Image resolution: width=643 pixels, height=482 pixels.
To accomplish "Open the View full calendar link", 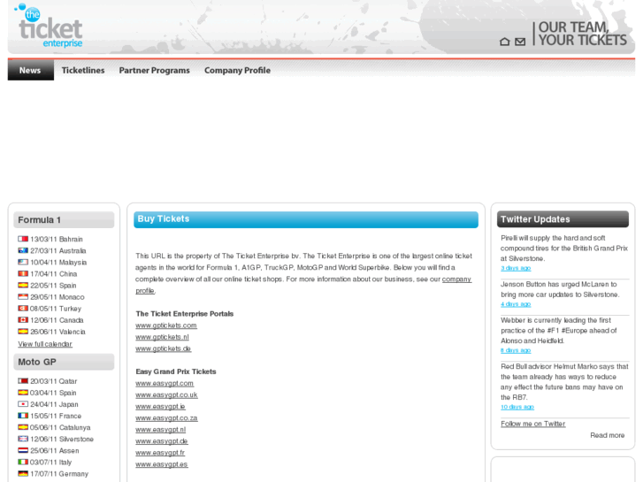I will (x=45, y=344).
